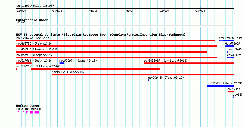Click the nsv517664 (Shaikh2009) short red bar
Image resolution: width=242 pixels, height=127 pixels.
24,63
